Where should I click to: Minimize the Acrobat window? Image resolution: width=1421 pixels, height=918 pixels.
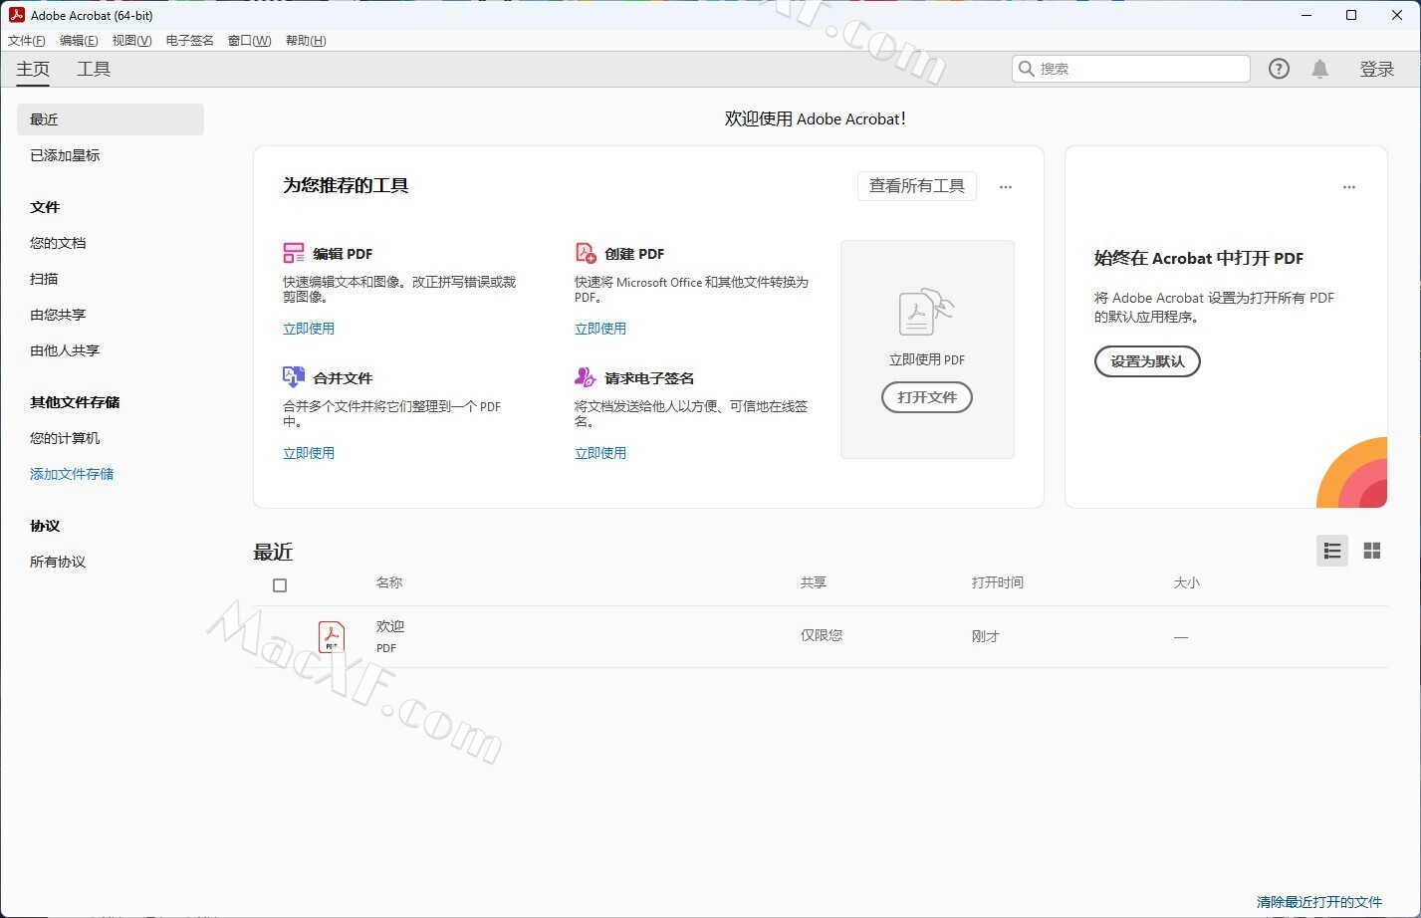pyautogui.click(x=1305, y=15)
